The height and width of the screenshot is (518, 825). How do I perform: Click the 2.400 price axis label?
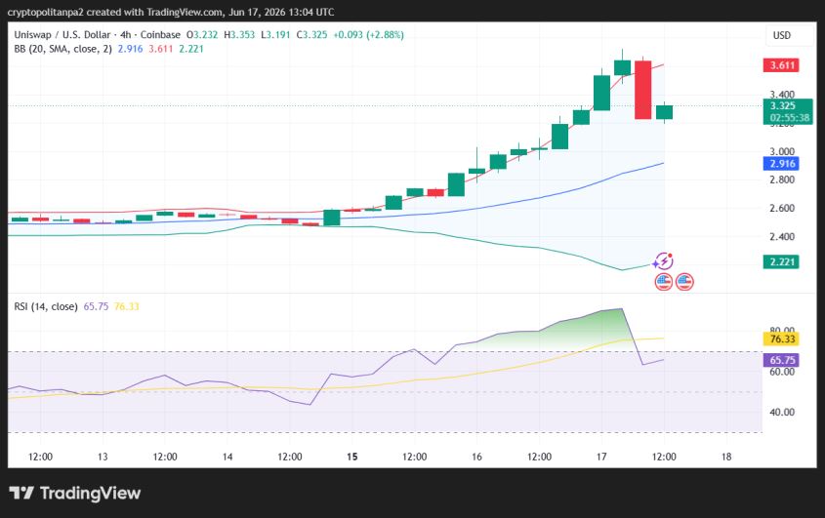[x=782, y=237]
